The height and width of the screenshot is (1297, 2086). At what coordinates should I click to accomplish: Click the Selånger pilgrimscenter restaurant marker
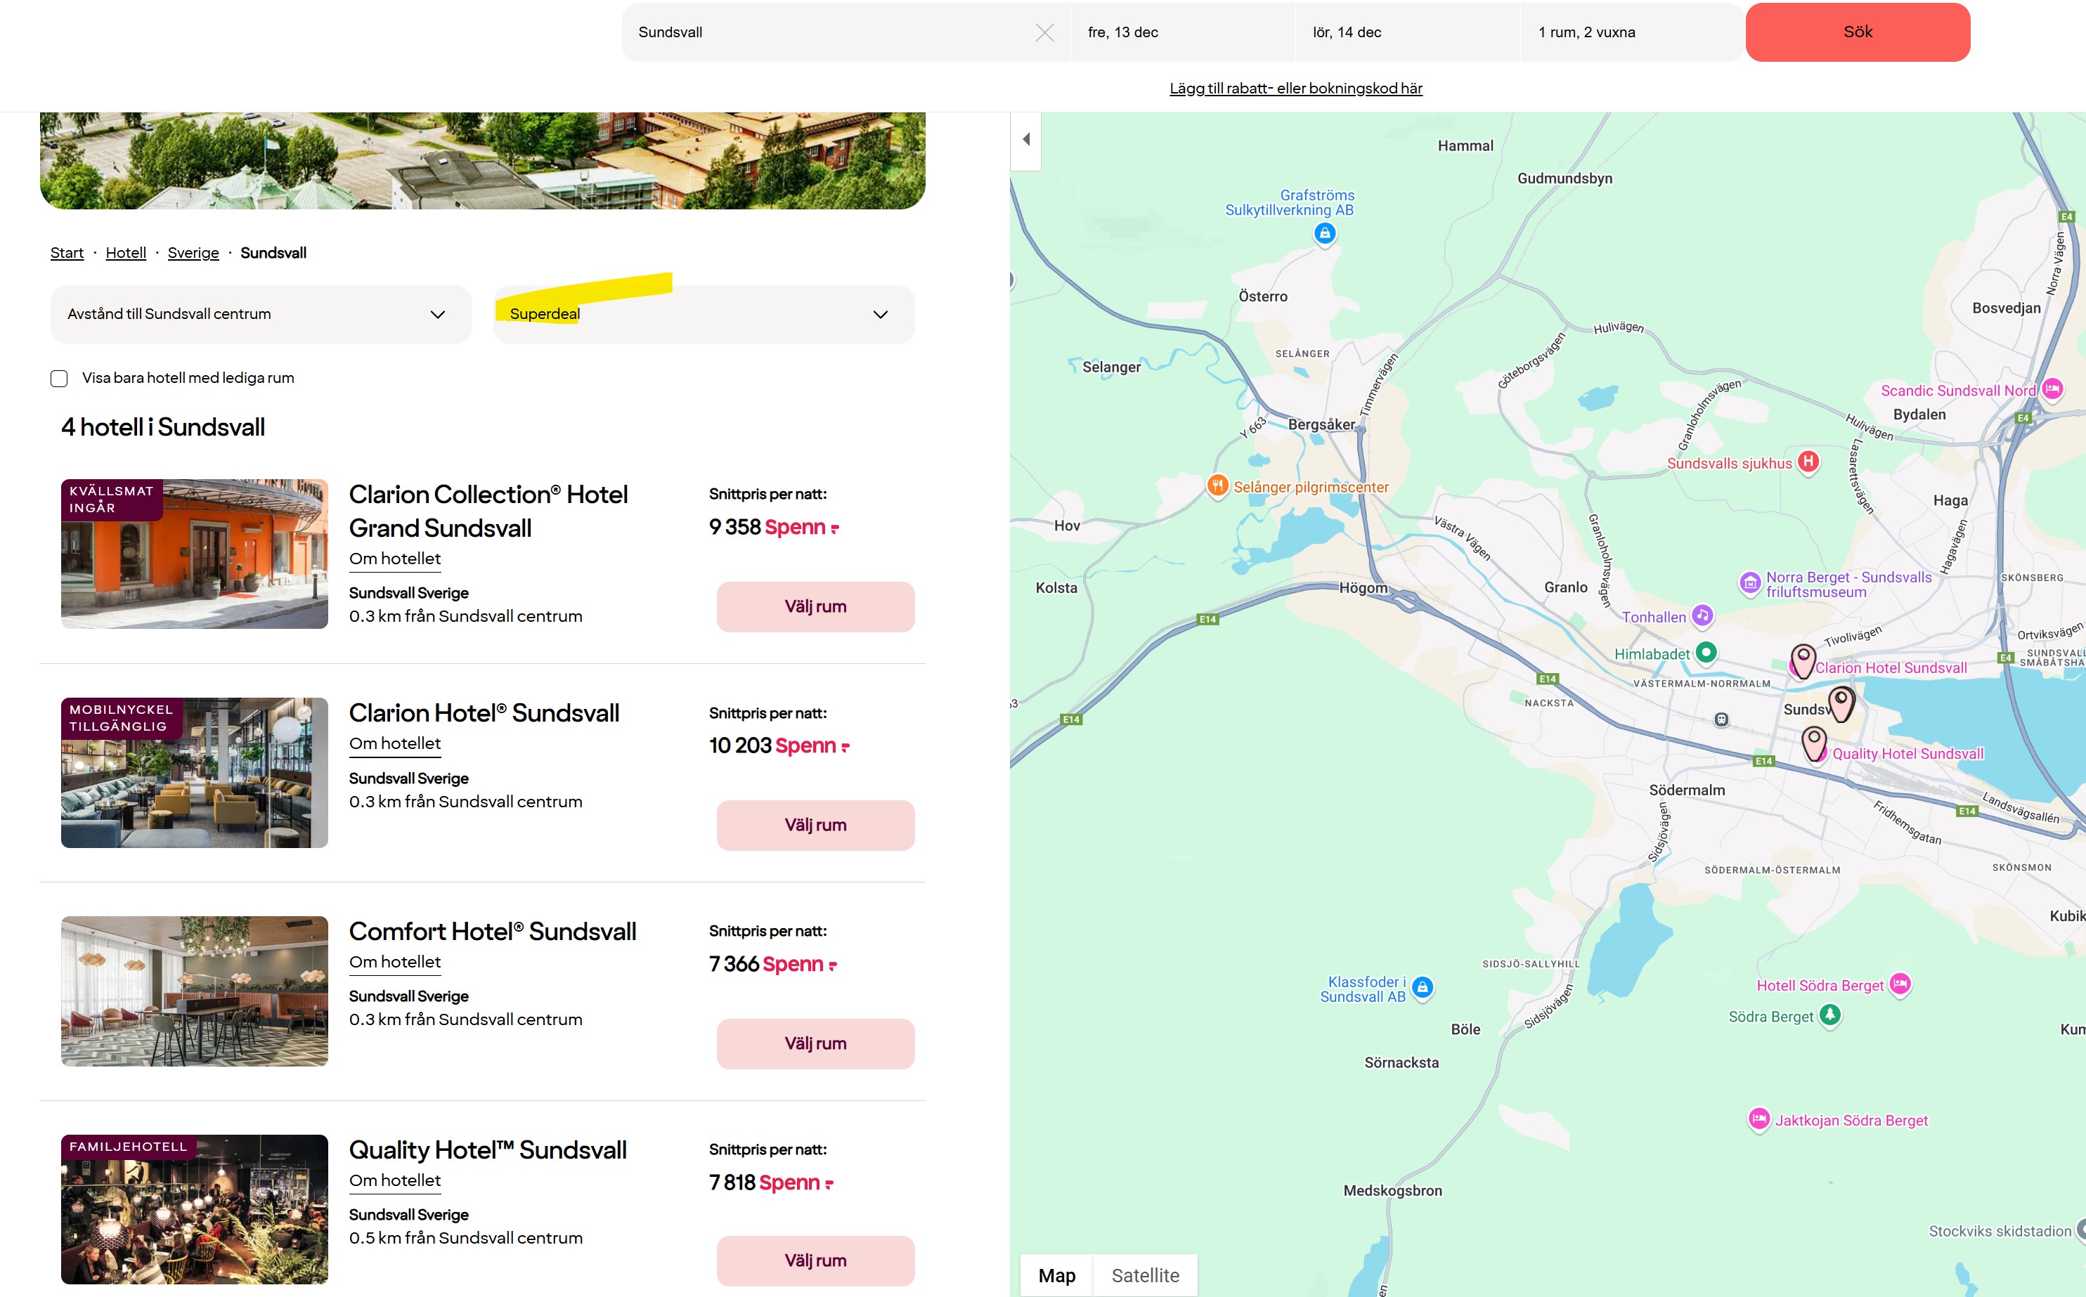(1216, 485)
